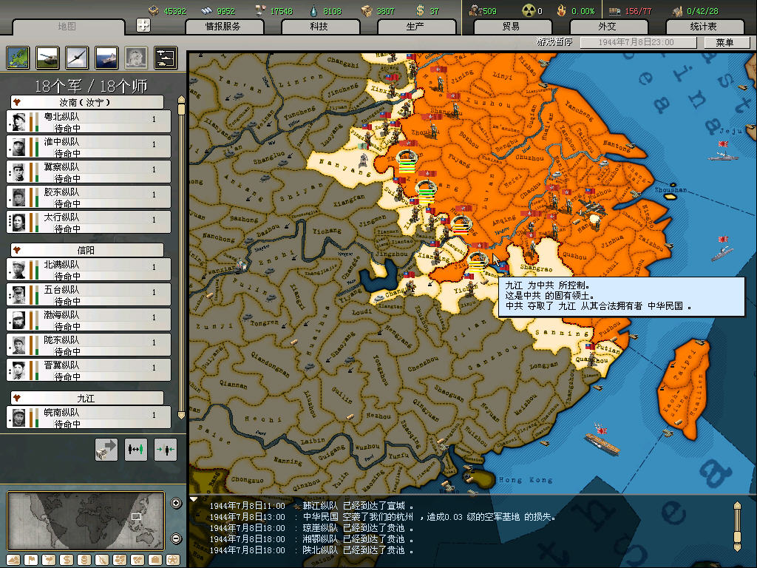This screenshot has width=757, height=568.
Task: Select the naval units warship icon
Action: 106,57
